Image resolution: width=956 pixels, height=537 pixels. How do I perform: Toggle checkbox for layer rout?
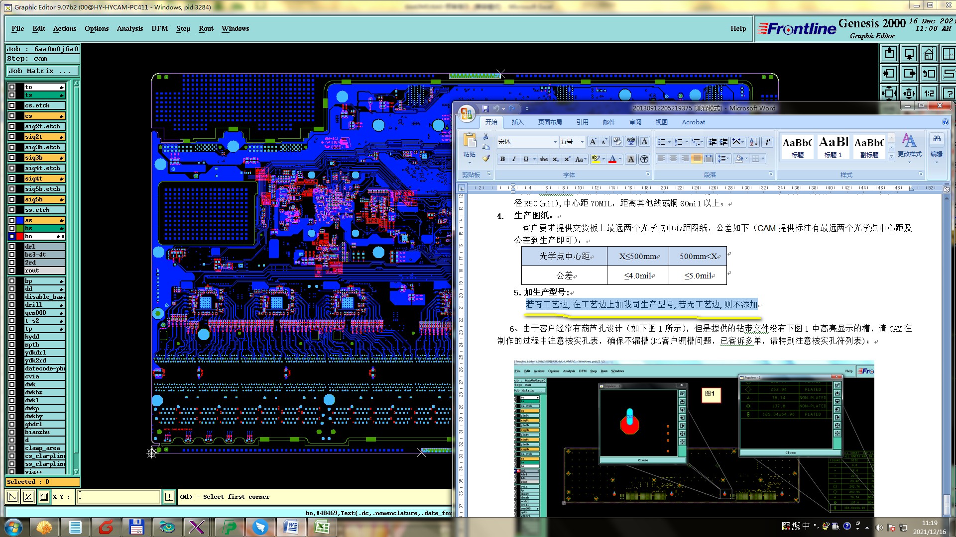pos(12,270)
